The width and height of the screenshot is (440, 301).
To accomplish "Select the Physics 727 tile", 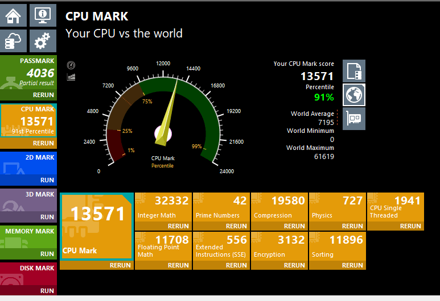I will [x=338, y=207].
